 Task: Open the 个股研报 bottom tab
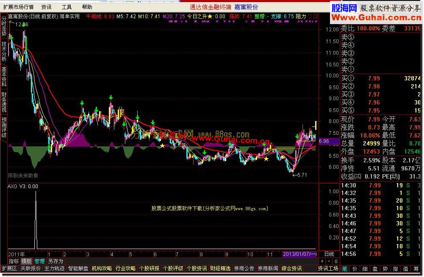149,269
